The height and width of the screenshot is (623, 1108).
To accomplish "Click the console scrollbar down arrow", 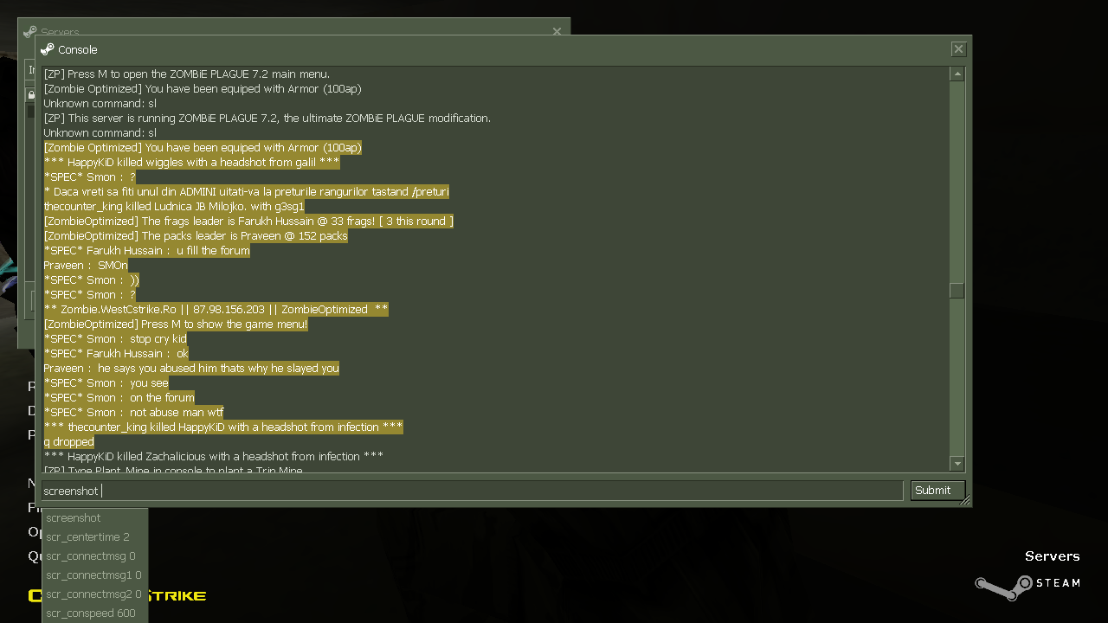I will 957,464.
